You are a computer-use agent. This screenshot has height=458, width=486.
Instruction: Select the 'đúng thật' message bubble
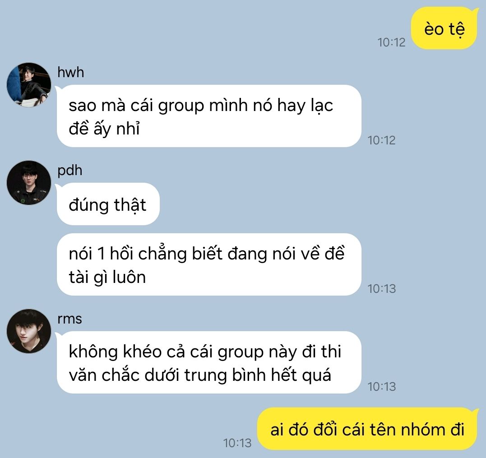pos(107,204)
